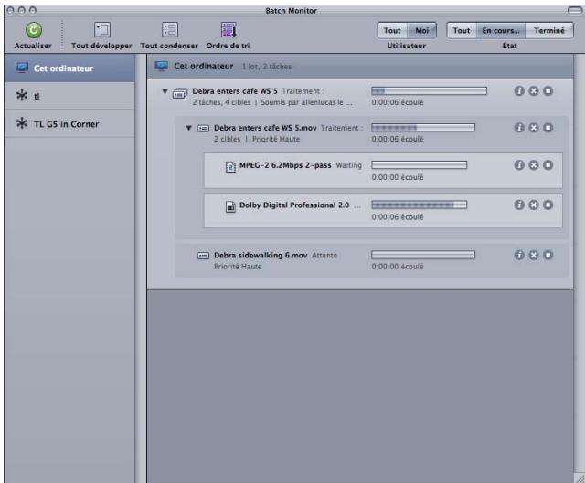Select Cet ordinateur in the sidebar
Screen dimensions: 585x483
coord(69,68)
